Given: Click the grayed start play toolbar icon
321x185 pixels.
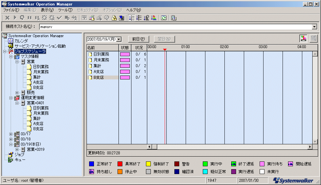Looking at the screenshot, I should coord(15,18).
